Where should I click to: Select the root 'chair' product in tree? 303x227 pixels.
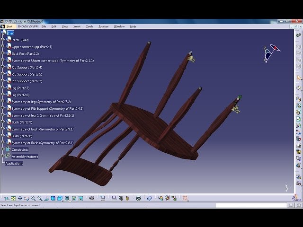(10, 33)
